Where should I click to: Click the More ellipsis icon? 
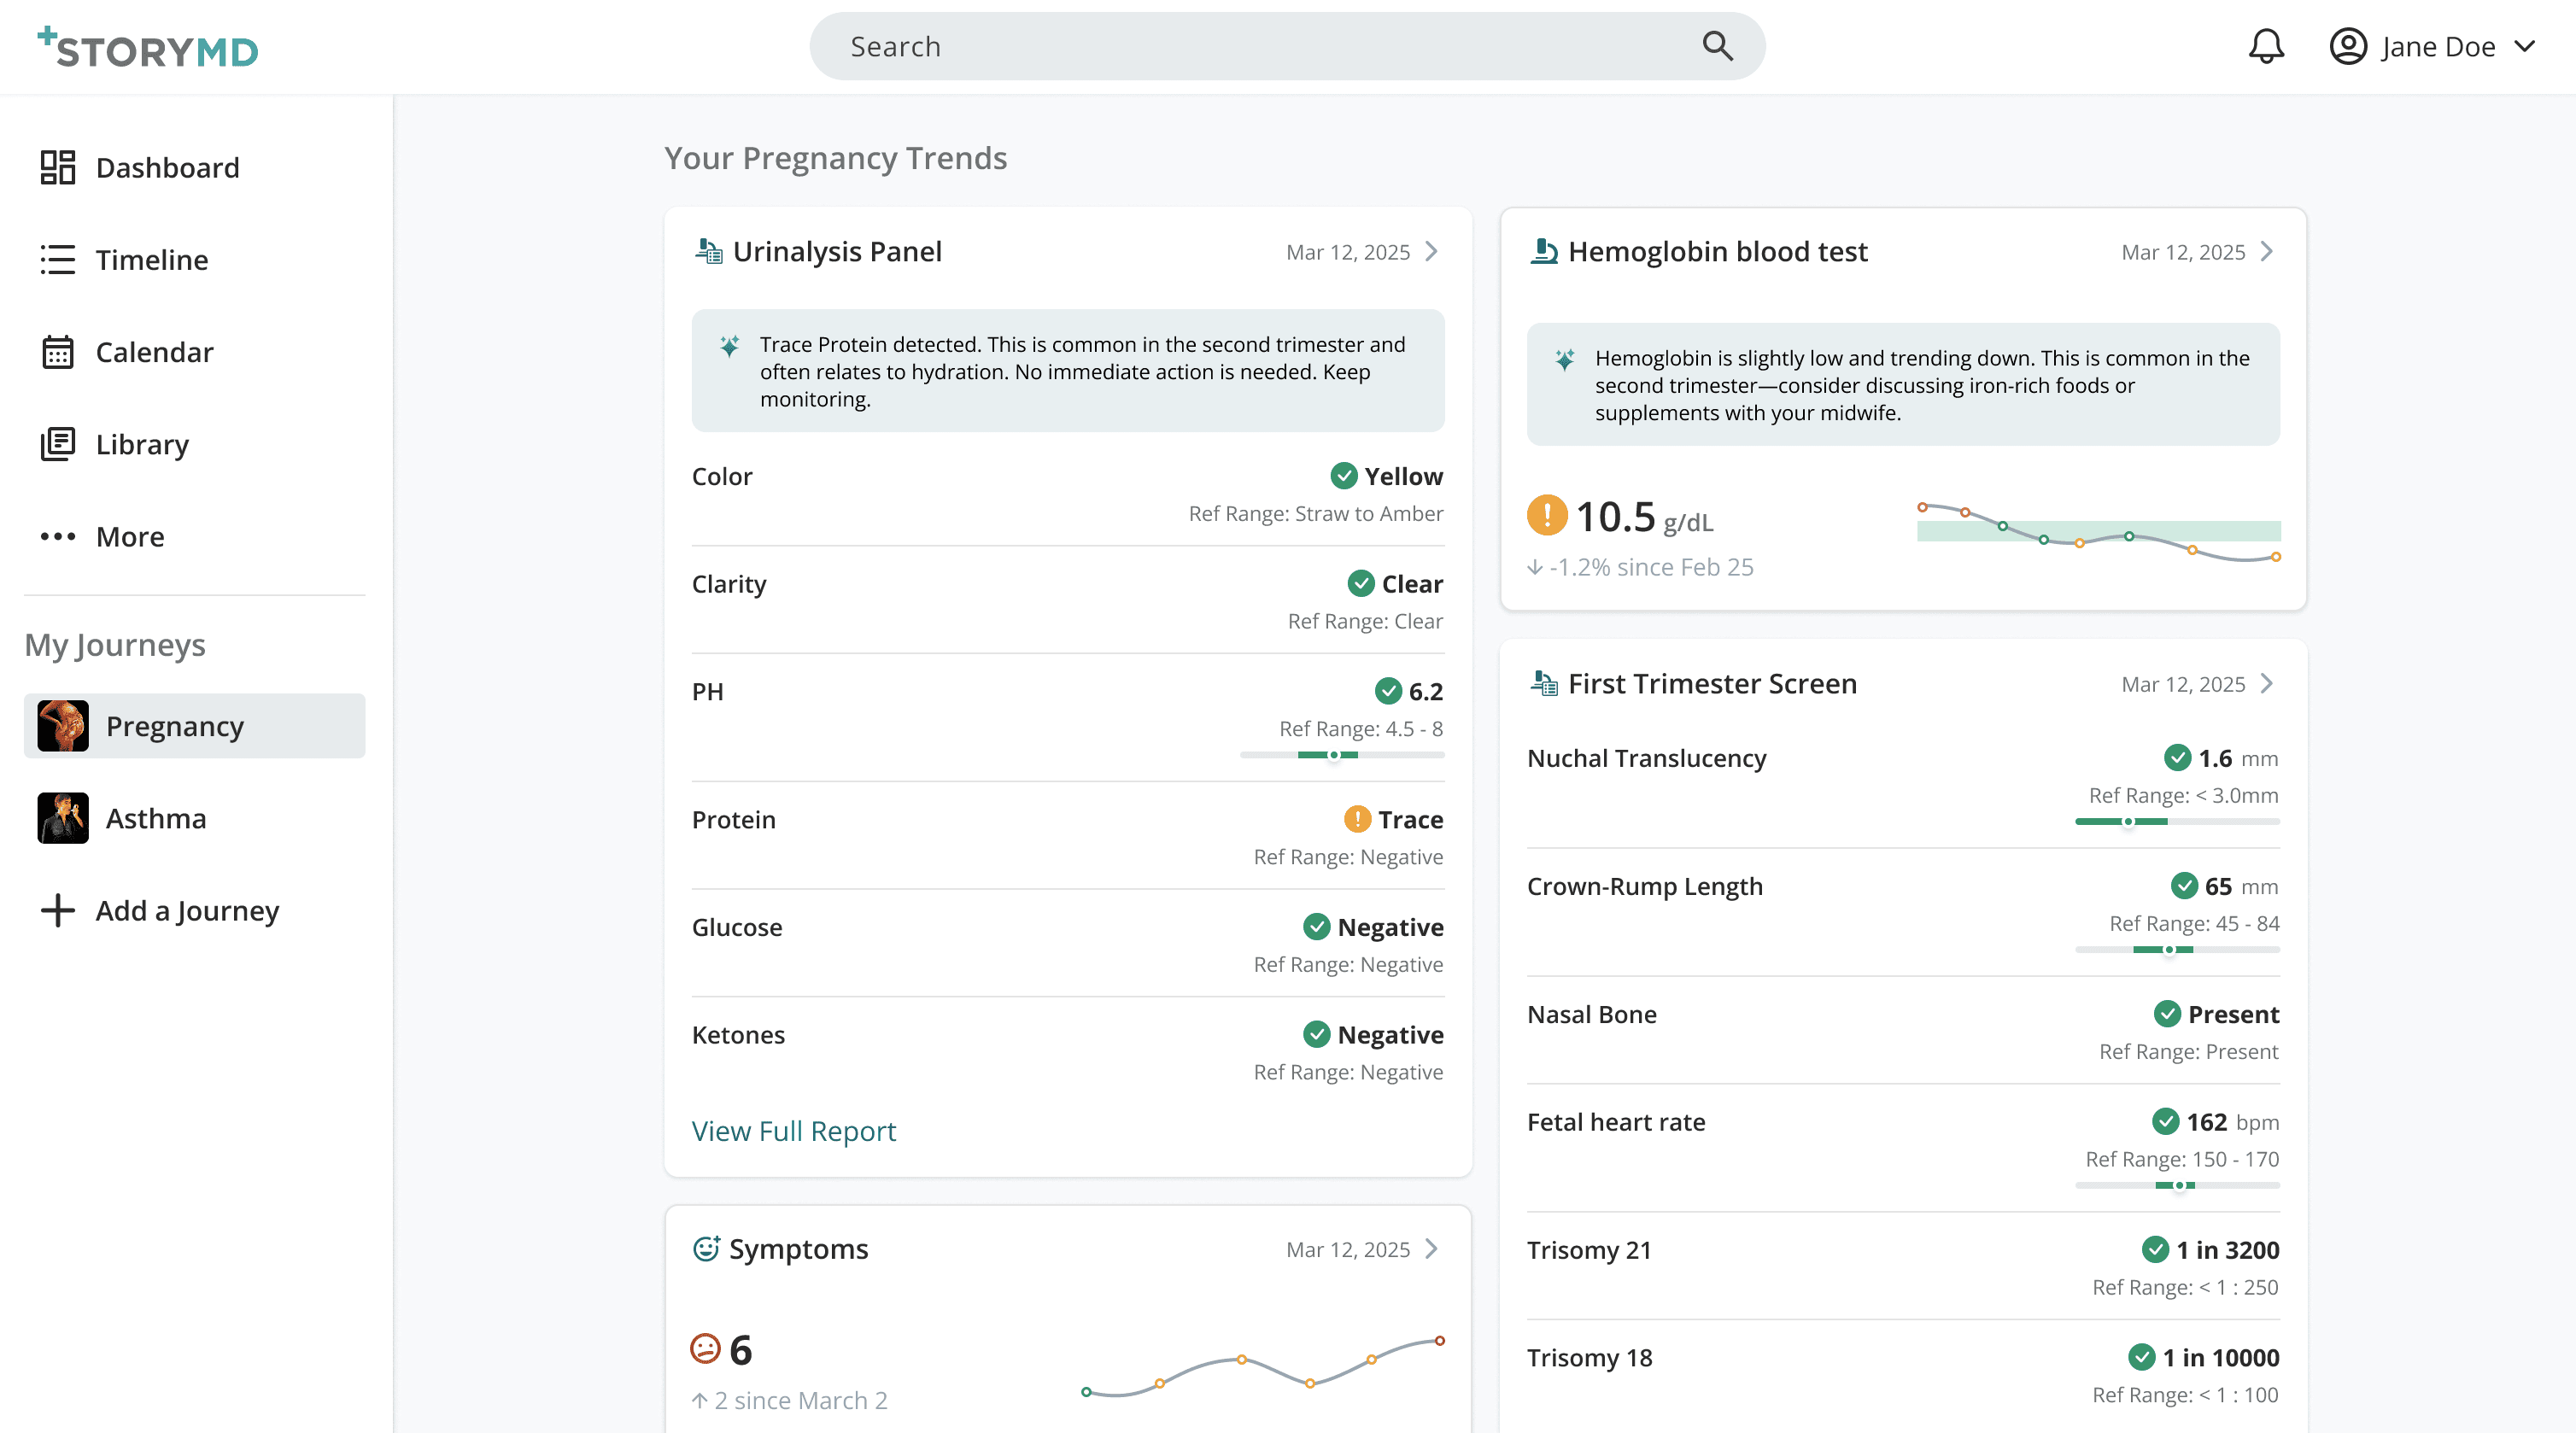[57, 537]
